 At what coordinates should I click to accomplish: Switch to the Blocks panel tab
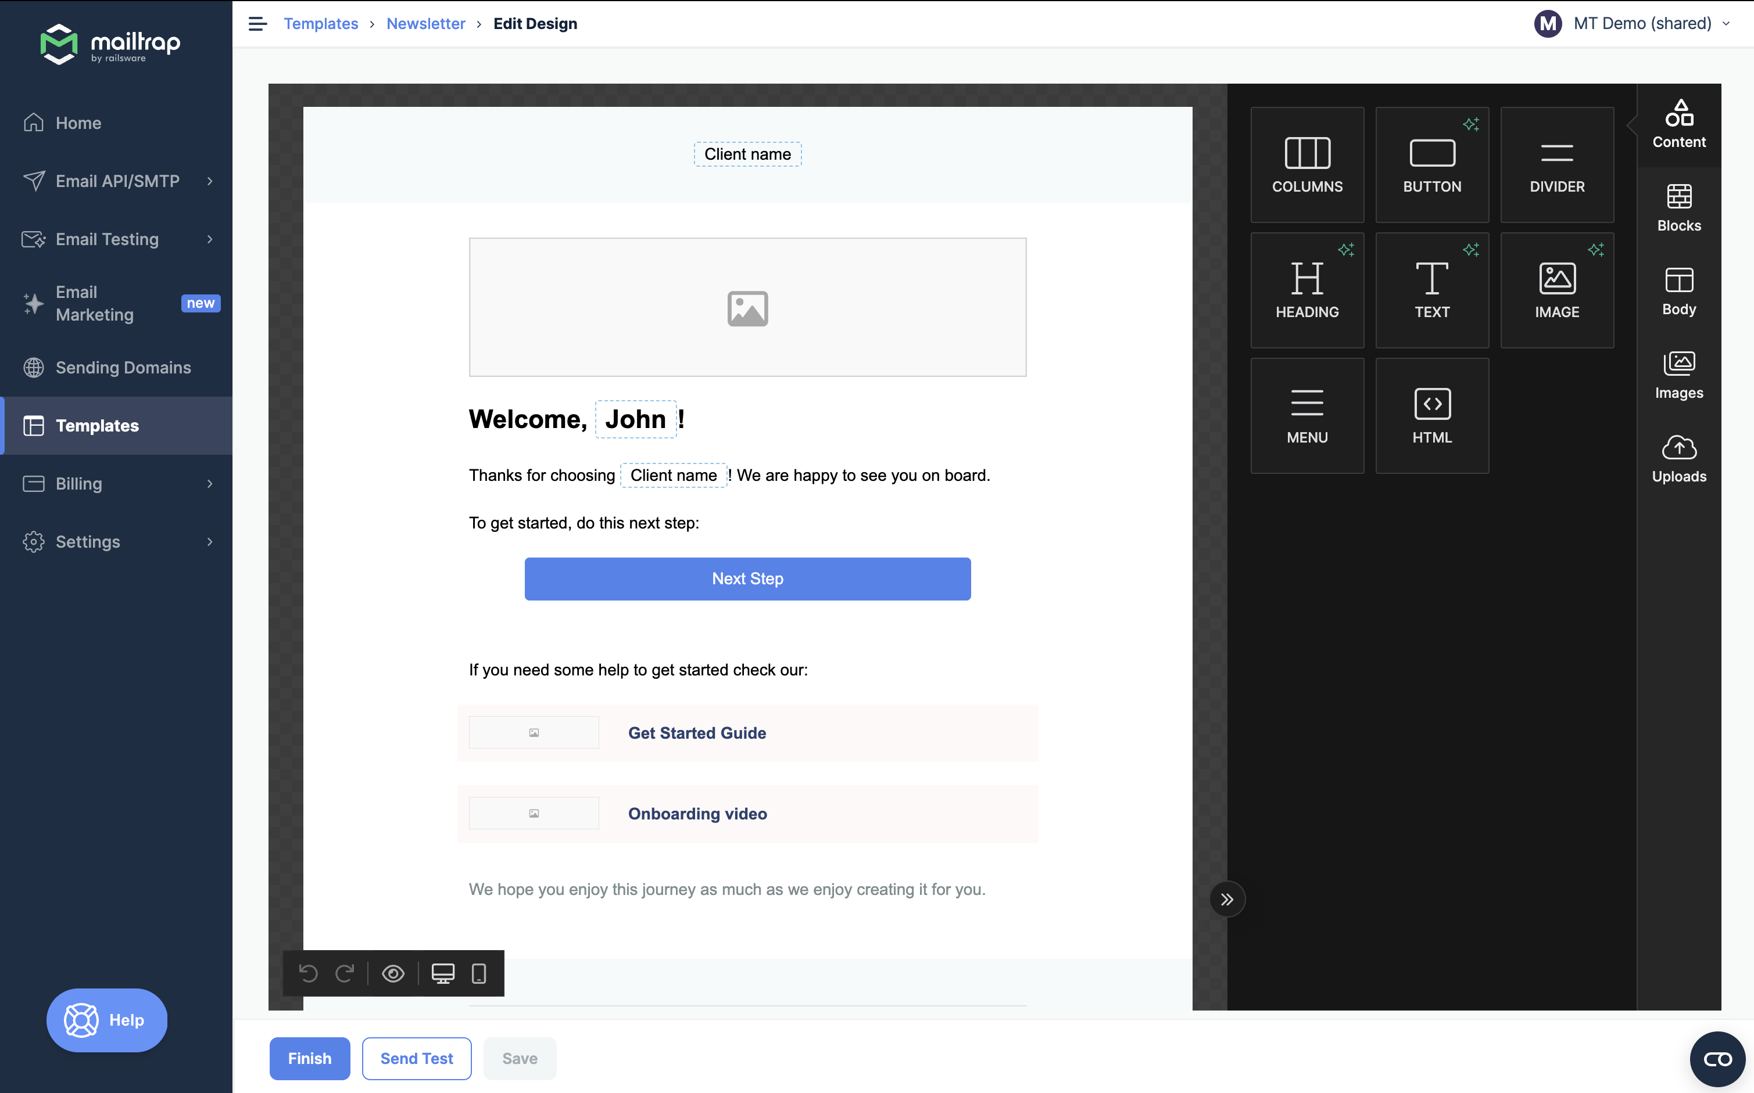1678,205
